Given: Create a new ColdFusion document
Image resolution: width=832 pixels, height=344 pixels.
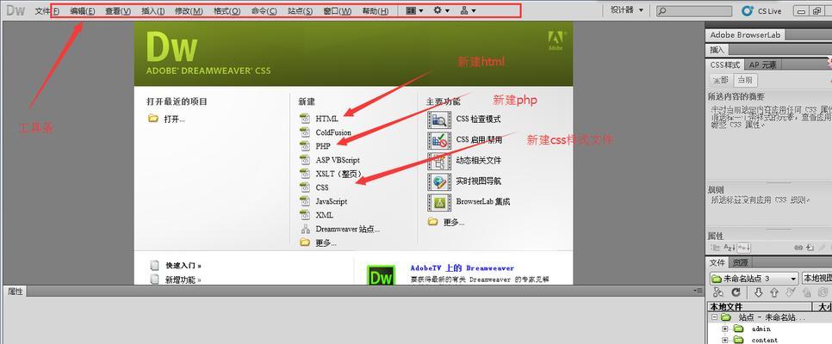Looking at the screenshot, I should tap(326, 132).
